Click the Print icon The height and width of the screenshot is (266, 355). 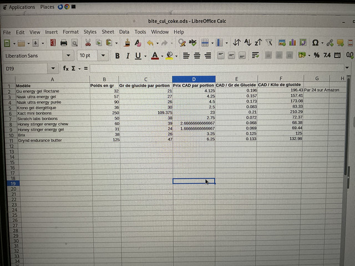pyautogui.click(x=64, y=43)
